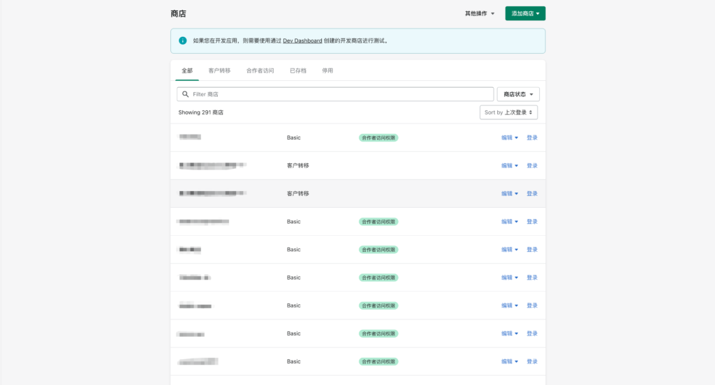Click the 客户转移 plan label in the highlighted row
This screenshot has width=715, height=385.
(x=297, y=194)
